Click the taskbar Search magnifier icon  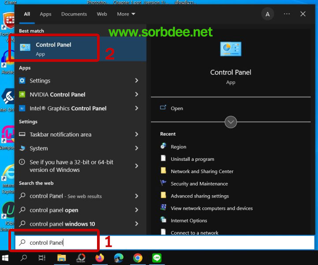point(23,258)
